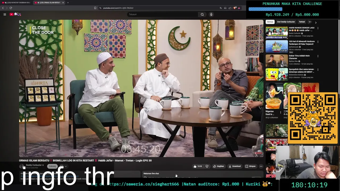The height and width of the screenshot is (191, 340).
Task: Toggle notification bell for Deddy Corbuzier
Action: 62,166
